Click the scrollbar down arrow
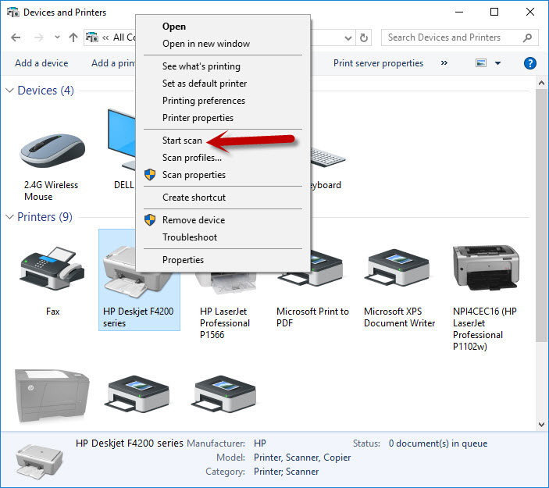The height and width of the screenshot is (488, 549). [x=542, y=424]
